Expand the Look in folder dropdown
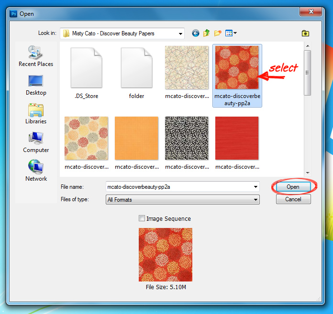 pyautogui.click(x=180, y=33)
